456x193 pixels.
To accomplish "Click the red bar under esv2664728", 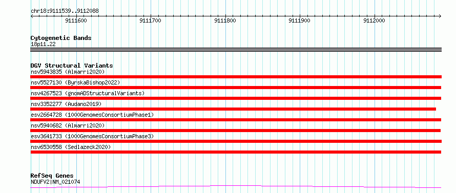I will click(236, 120).
